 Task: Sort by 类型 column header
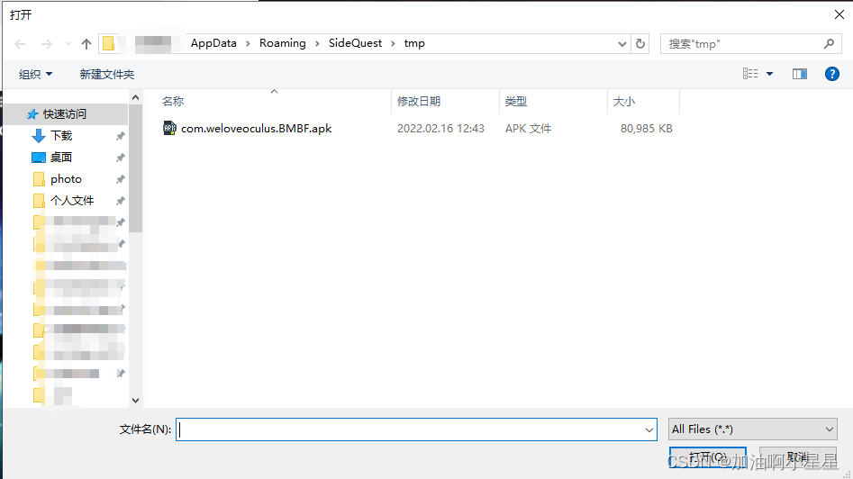(516, 101)
